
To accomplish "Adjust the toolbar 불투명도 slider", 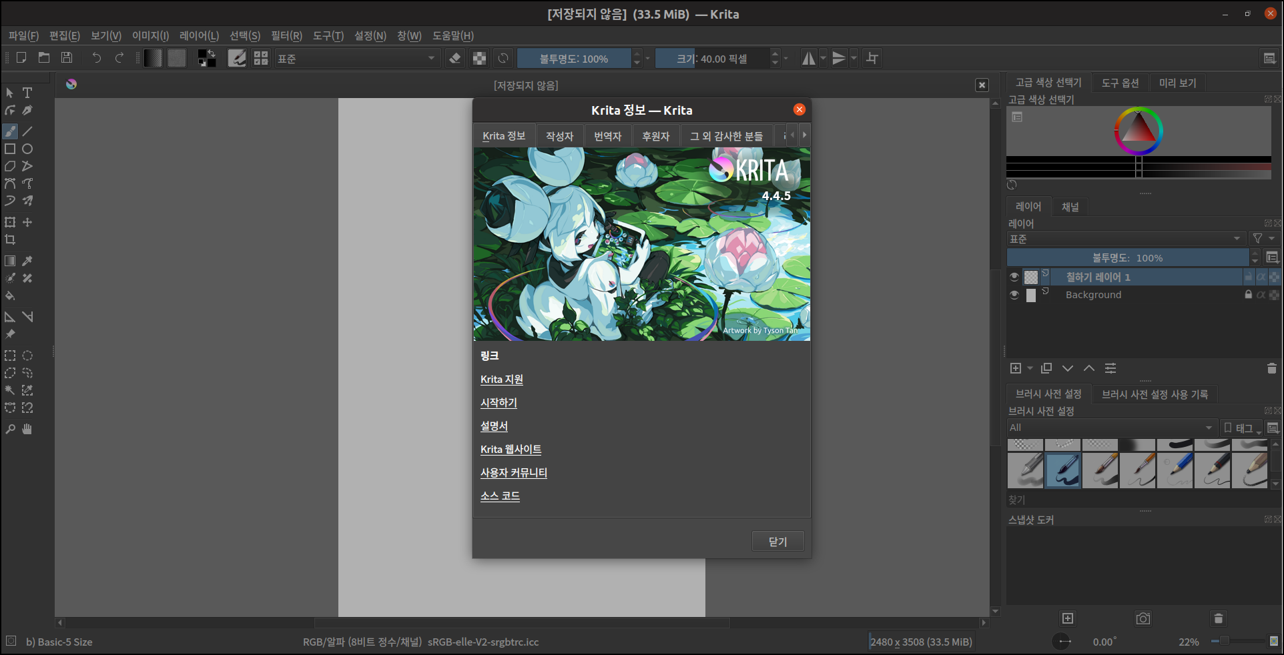I will click(574, 59).
